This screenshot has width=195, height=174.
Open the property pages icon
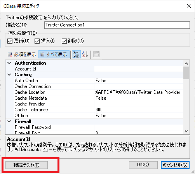point(96,54)
